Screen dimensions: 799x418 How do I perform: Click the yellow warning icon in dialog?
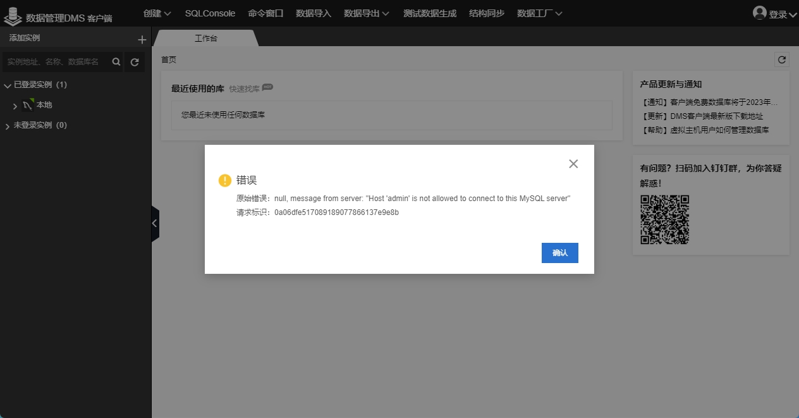click(x=225, y=180)
